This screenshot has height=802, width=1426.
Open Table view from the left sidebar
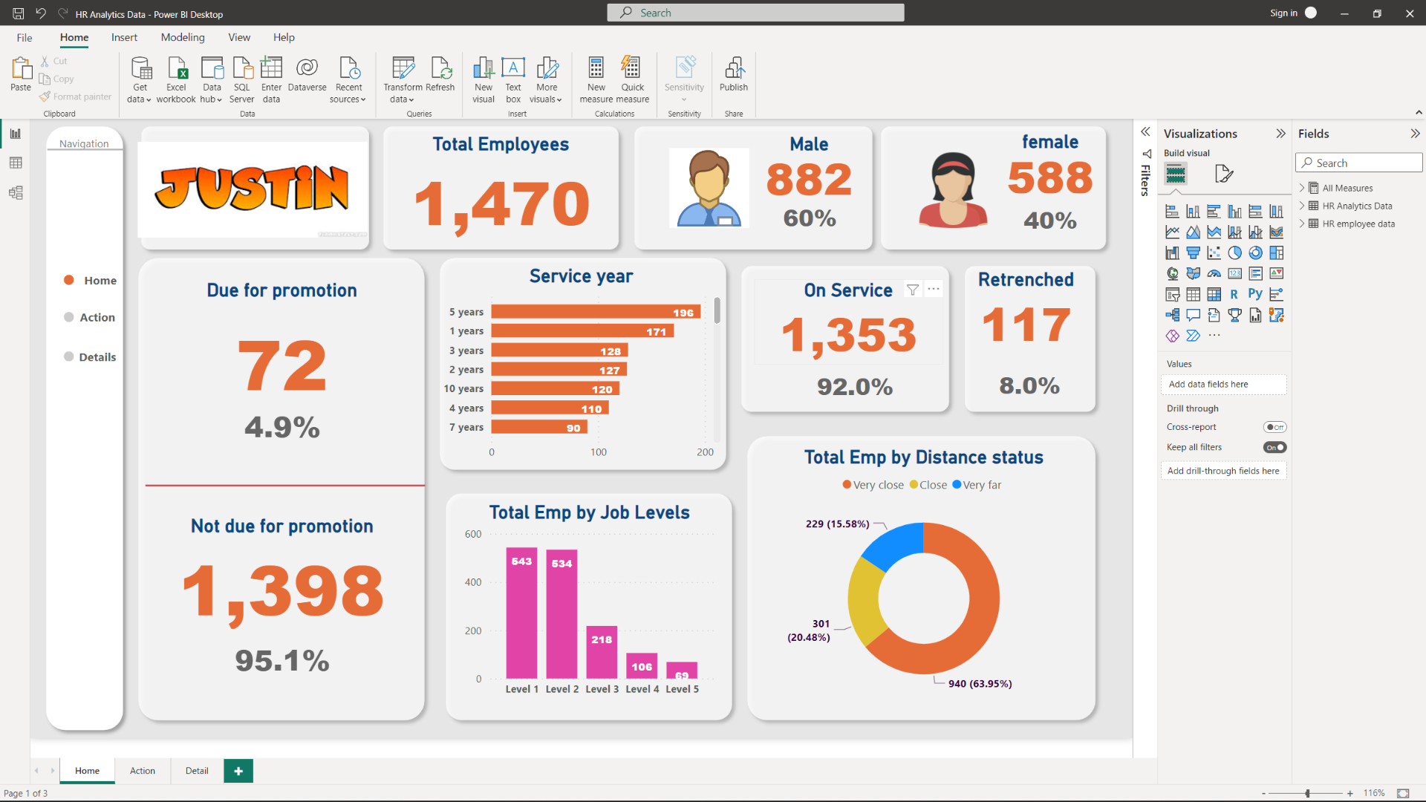(x=16, y=163)
